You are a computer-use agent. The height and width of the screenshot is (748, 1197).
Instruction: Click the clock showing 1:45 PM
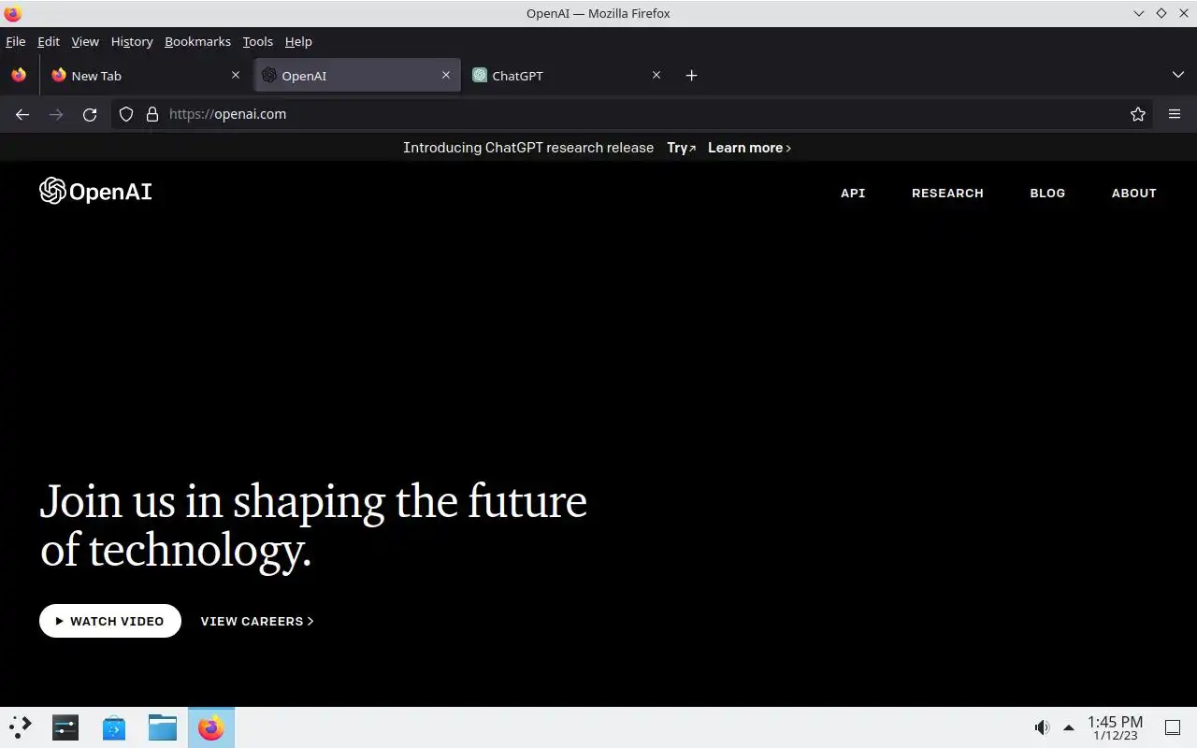pyautogui.click(x=1115, y=727)
